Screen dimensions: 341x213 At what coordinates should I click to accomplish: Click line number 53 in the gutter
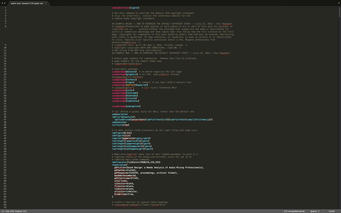[x=5, y=162]
